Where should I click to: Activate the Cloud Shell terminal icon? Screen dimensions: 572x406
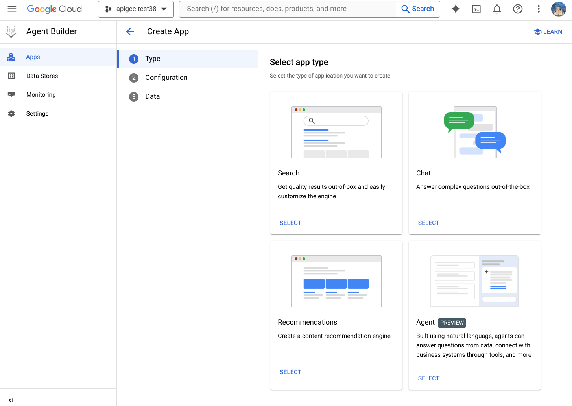click(476, 9)
